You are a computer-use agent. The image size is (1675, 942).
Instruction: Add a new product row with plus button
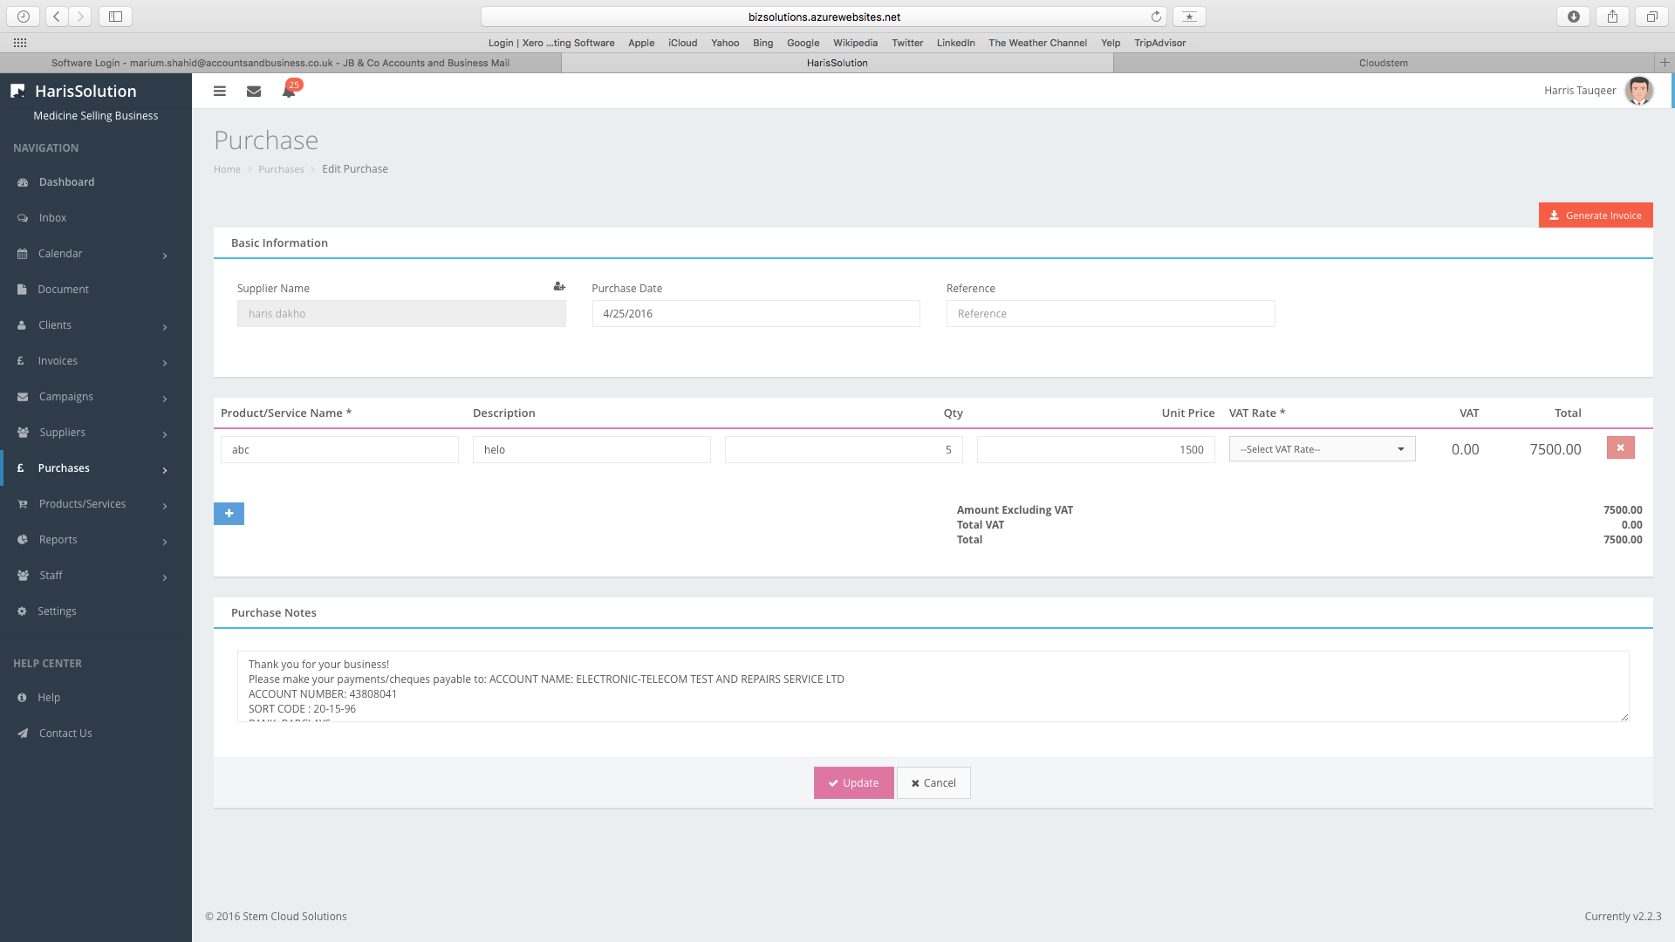tap(229, 514)
